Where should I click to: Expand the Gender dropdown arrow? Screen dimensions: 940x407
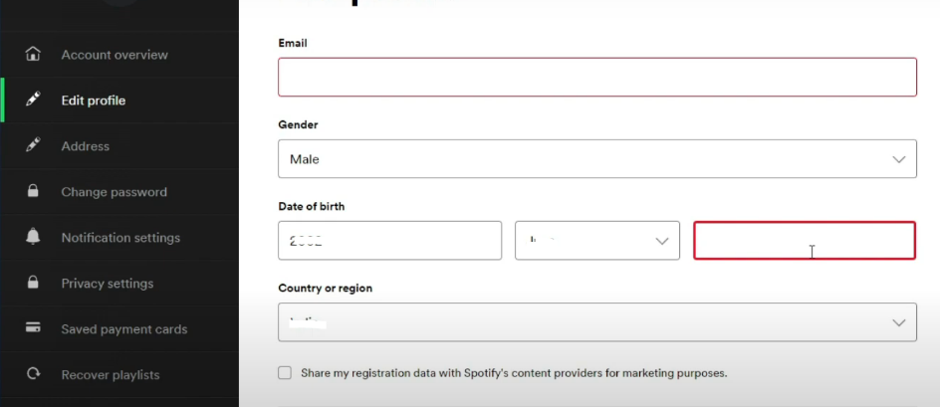coord(898,159)
